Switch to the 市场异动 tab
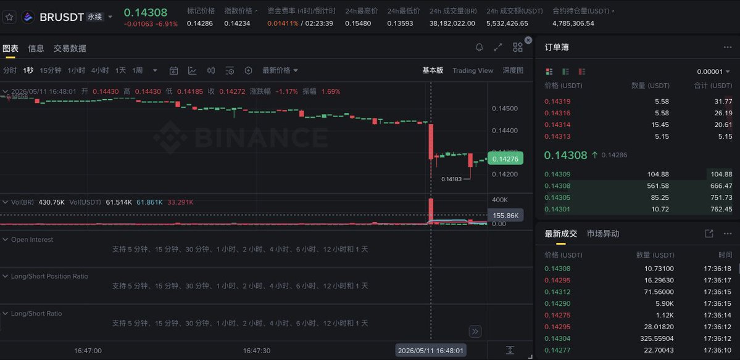 click(x=602, y=234)
